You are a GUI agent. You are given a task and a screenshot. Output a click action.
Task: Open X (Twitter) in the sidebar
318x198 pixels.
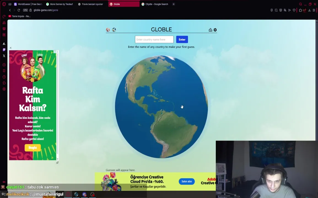(4, 56)
